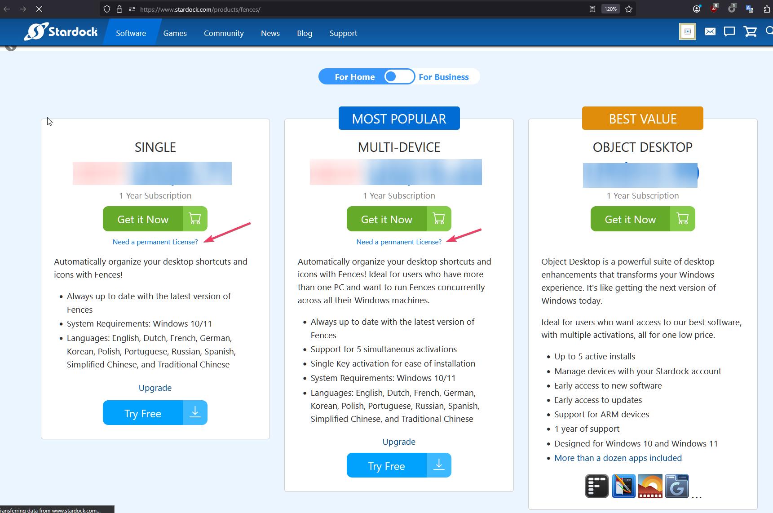Toggle the For Home/For Business switch
This screenshot has width=773, height=513.
tap(399, 77)
